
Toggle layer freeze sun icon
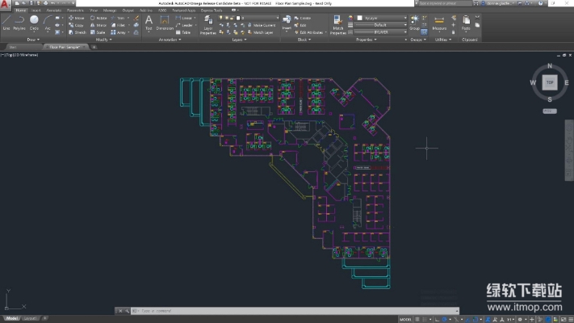click(226, 18)
